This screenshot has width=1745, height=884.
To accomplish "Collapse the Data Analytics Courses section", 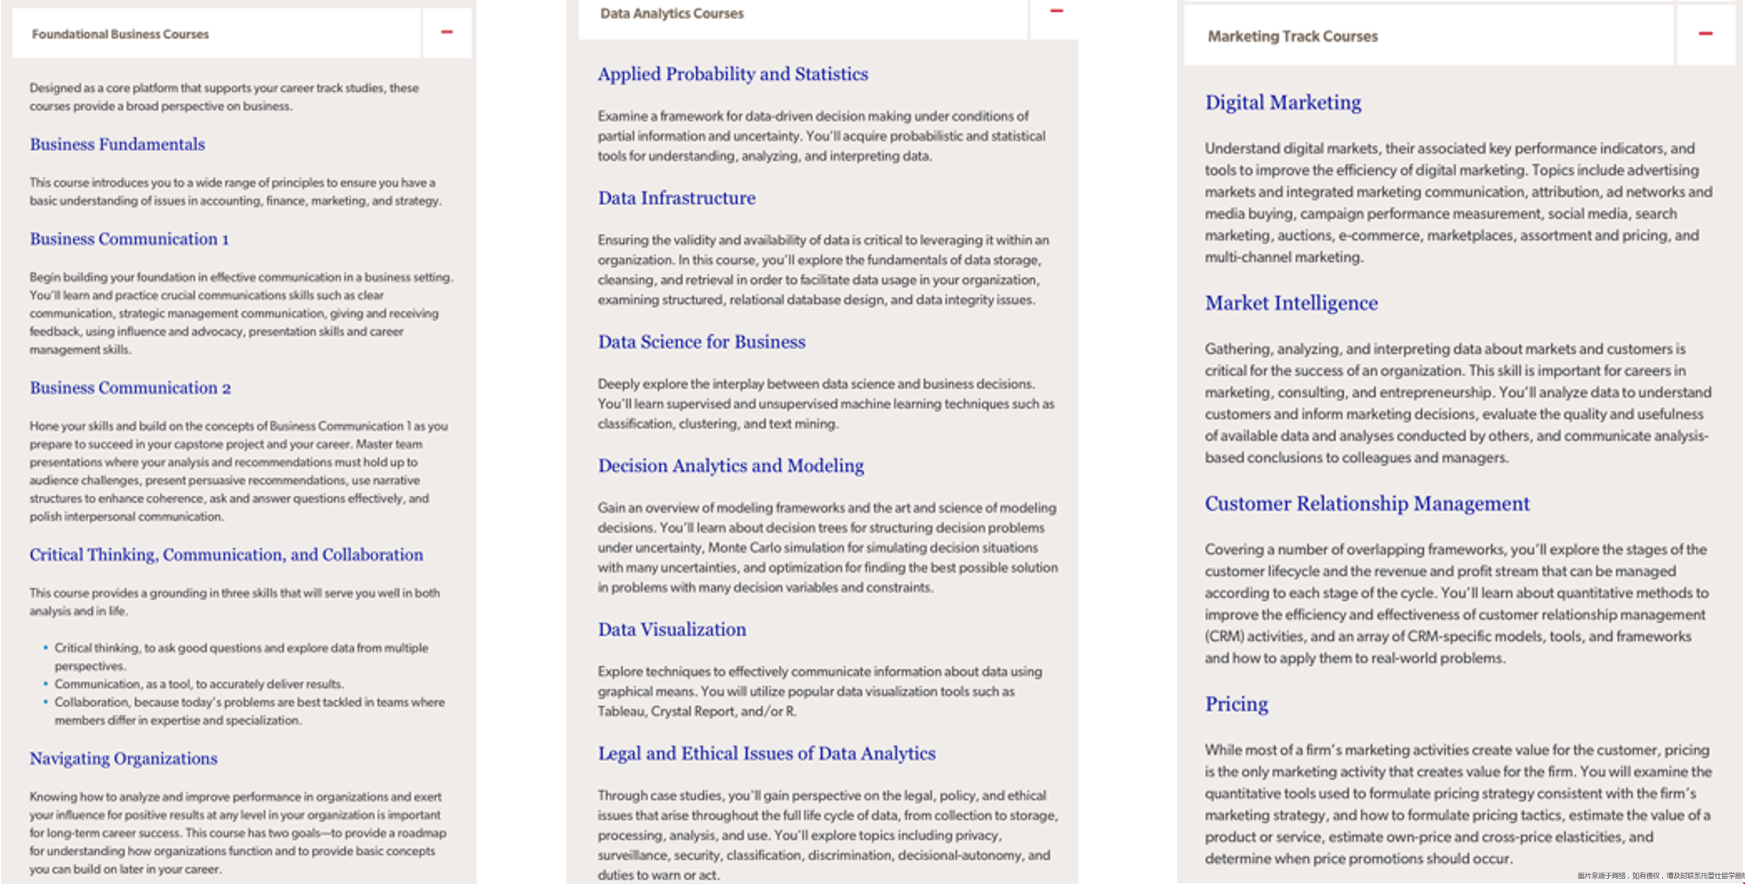I will coord(1056,11).
